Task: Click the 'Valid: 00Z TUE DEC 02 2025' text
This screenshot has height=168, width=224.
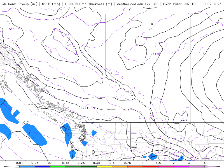Action: pyautogui.click(x=197, y=4)
